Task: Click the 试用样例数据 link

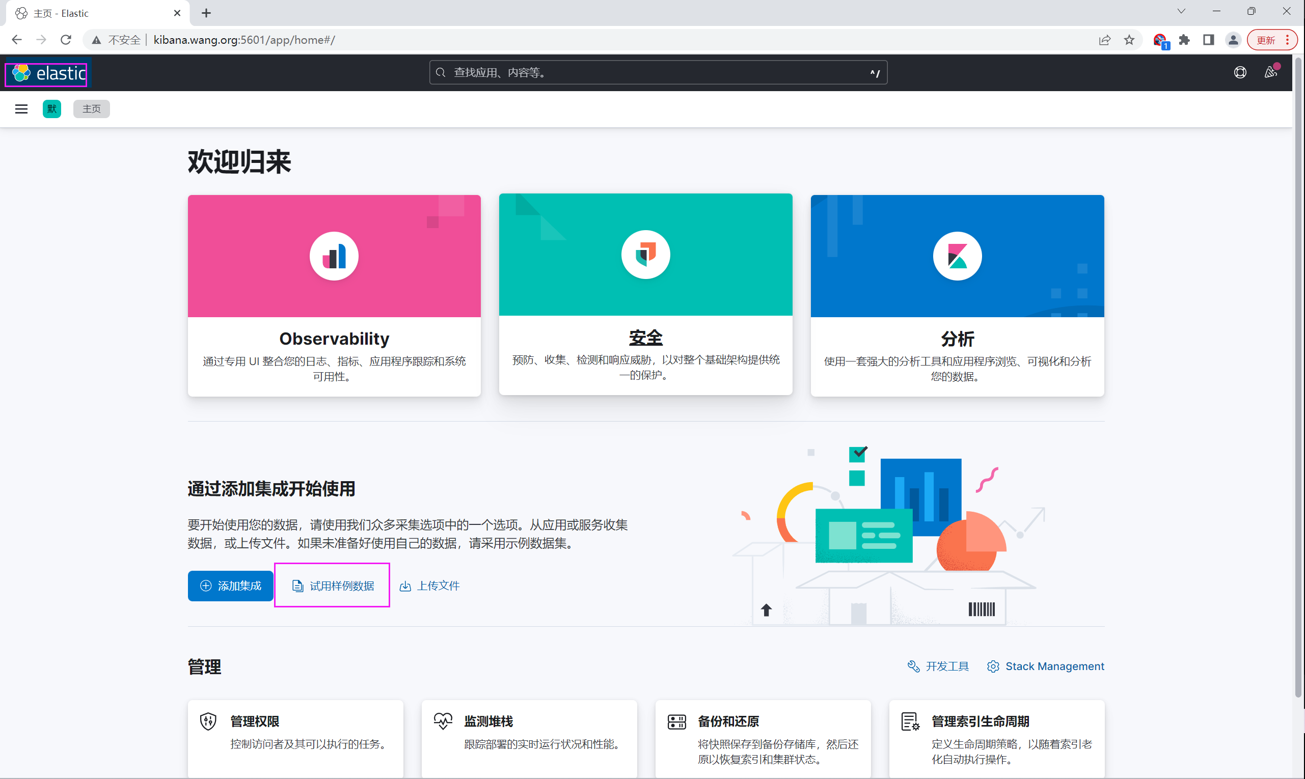Action: tap(333, 586)
